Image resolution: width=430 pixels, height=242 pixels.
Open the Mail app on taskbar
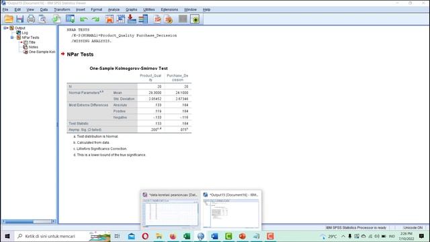[132, 236]
